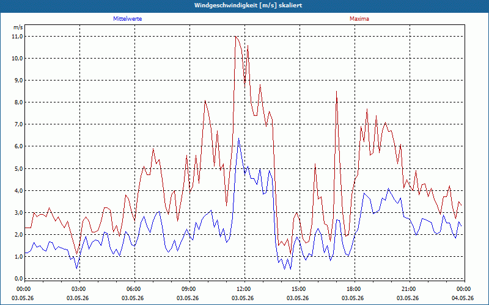Click the 10,0 y-axis value
Image resolution: width=489 pixels, height=305 pixels.
[18, 59]
